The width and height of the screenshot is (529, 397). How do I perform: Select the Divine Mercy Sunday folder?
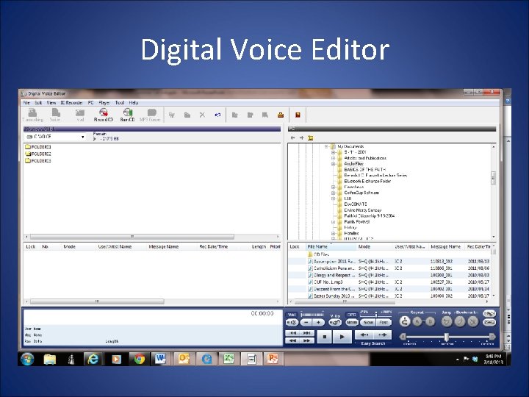(363, 210)
